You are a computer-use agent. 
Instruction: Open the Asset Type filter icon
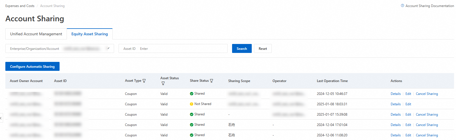click(144, 81)
